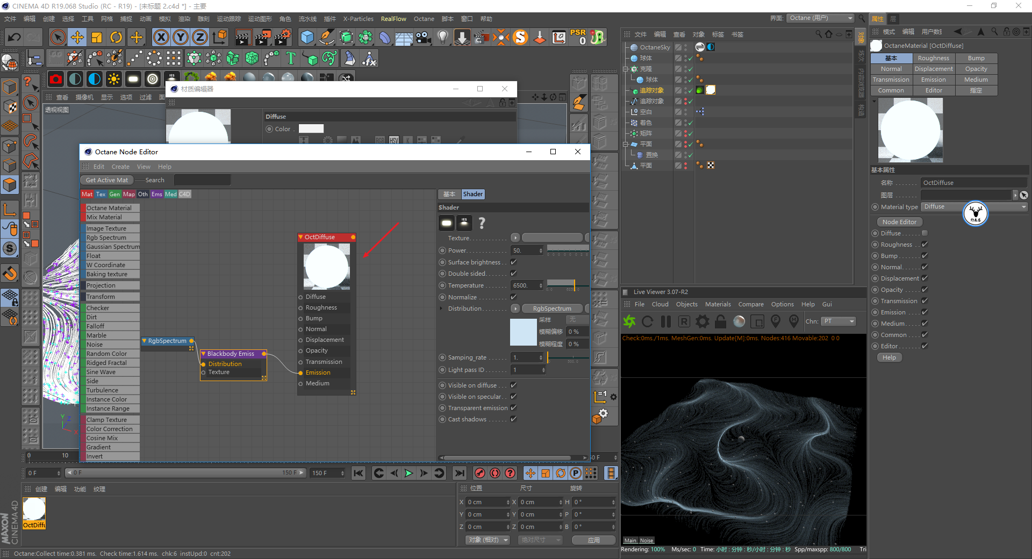Toggle the Y axis lock icon

(x=181, y=37)
